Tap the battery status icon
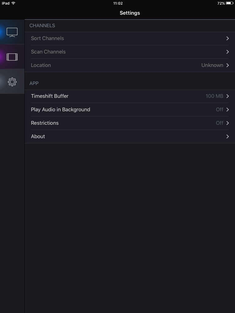Screen dimensions: 235x313 [x=229, y=3]
